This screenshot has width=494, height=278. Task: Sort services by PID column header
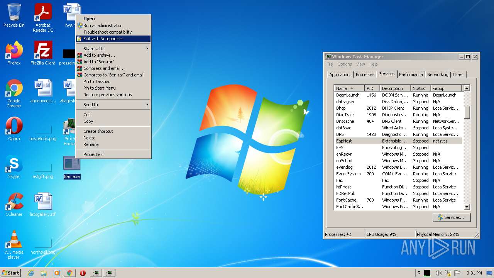coord(372,88)
